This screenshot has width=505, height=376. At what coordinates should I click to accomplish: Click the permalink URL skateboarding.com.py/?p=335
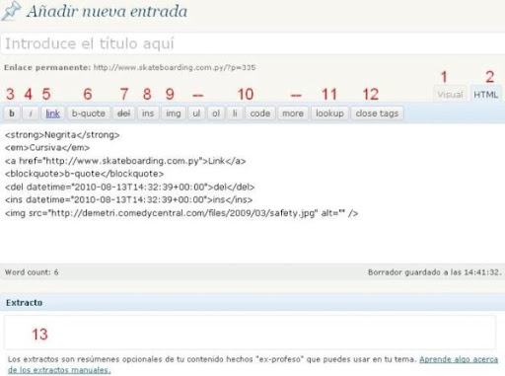coord(175,67)
